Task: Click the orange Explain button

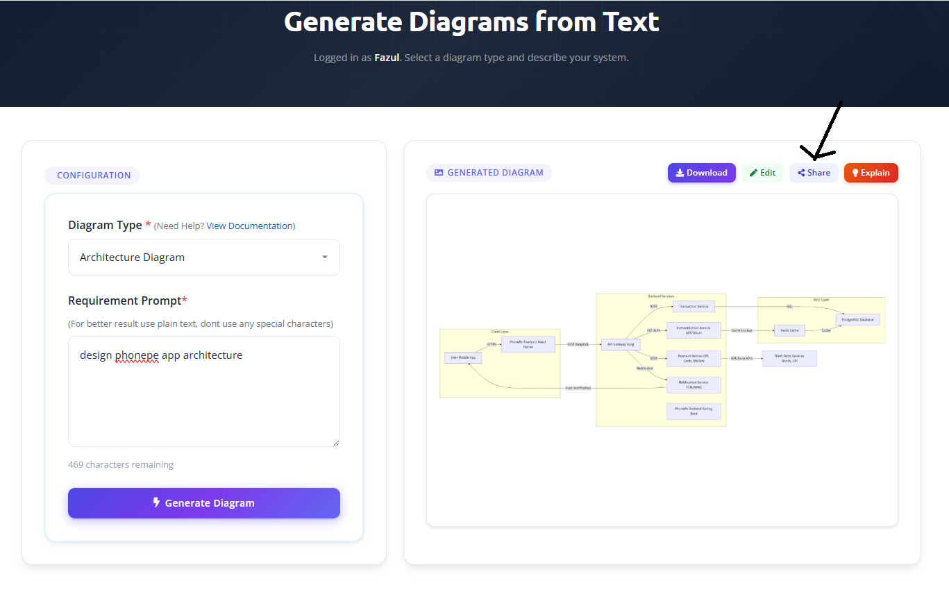Action: [871, 173]
